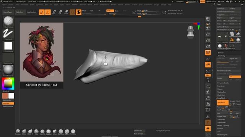The image size is (245, 137).
Task: Toggle the orange Qxyz rotation button
Action: [208, 75]
